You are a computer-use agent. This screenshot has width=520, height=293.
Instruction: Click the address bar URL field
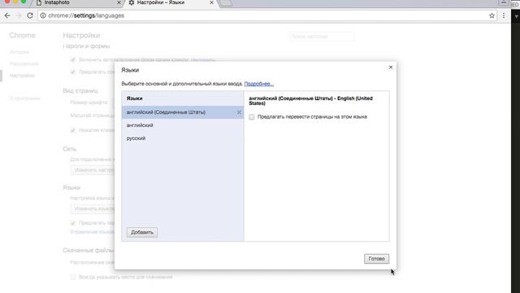coord(266,15)
